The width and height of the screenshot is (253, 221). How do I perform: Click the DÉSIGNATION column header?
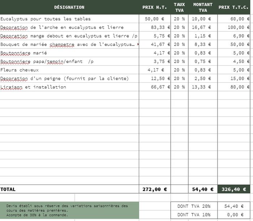69,7
